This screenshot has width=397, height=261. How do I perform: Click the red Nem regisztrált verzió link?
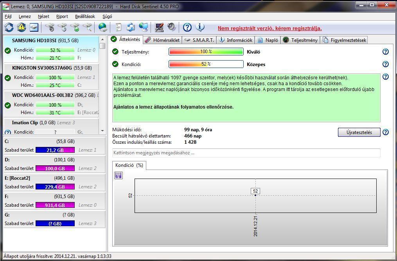269,28
